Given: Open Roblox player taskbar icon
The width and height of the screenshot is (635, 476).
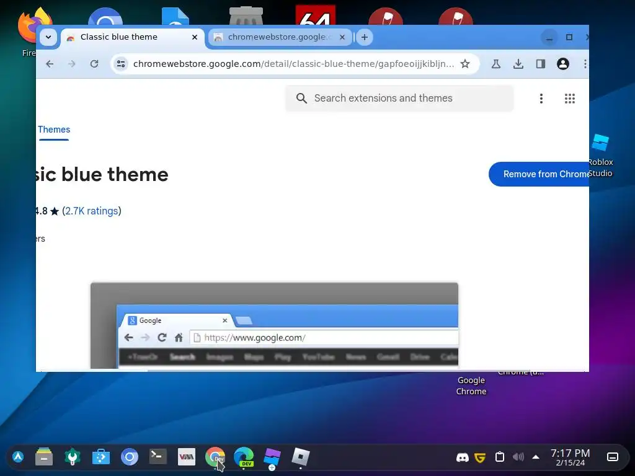Looking at the screenshot, I should click(301, 457).
